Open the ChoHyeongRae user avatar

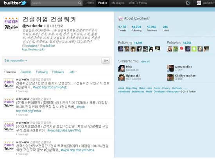tap(170, 77)
